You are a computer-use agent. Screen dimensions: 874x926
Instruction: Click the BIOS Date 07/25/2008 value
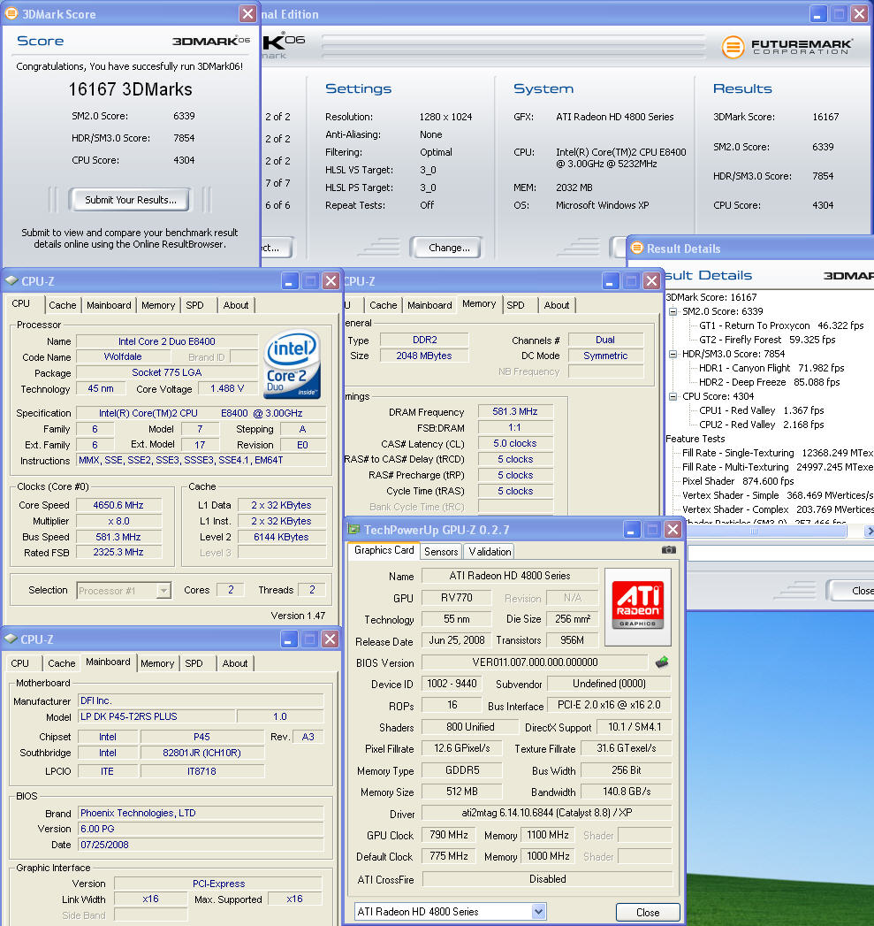click(201, 845)
